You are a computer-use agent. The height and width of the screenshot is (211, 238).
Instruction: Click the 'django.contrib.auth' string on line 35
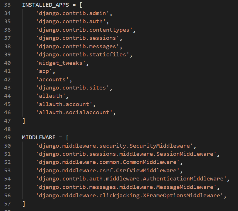click(x=71, y=22)
